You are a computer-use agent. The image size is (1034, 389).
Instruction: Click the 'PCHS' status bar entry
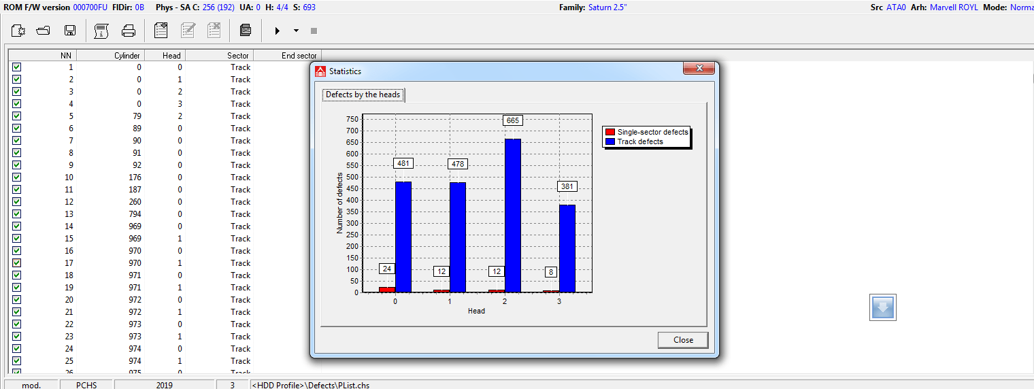click(x=86, y=385)
